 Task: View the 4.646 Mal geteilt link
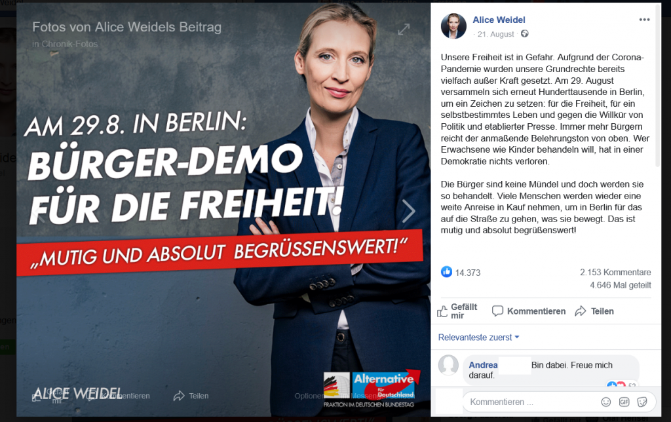(621, 285)
